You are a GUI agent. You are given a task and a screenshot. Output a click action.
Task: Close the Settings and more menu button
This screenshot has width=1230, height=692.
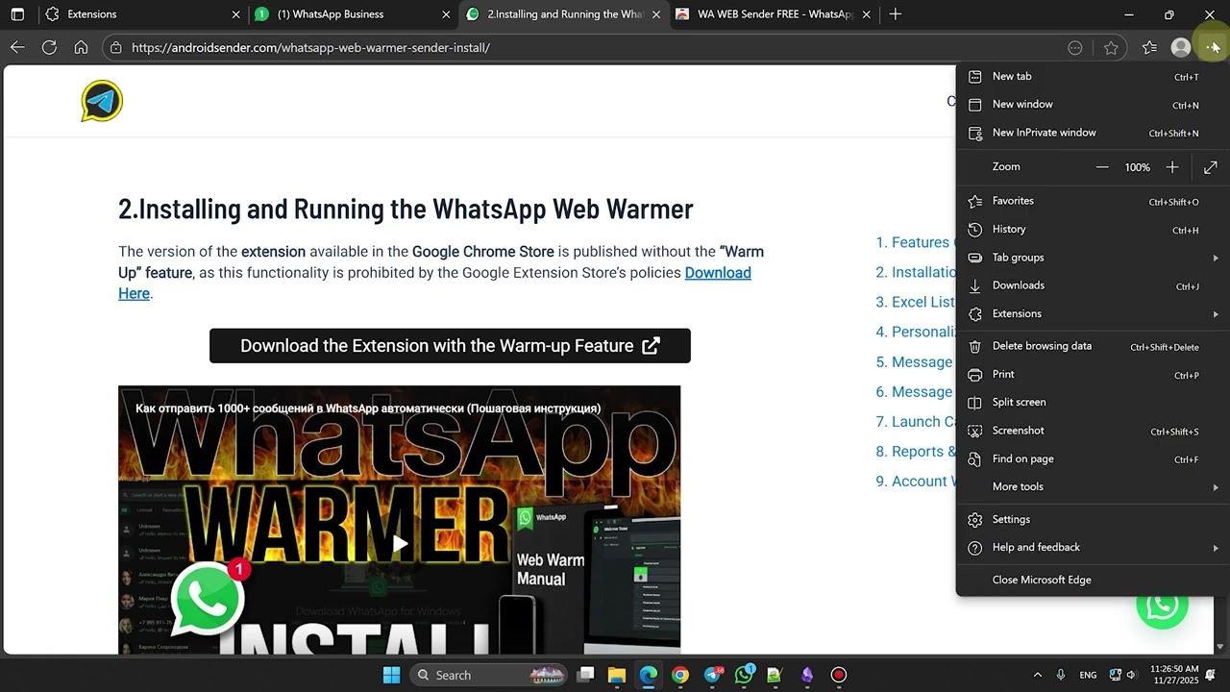pos(1213,47)
